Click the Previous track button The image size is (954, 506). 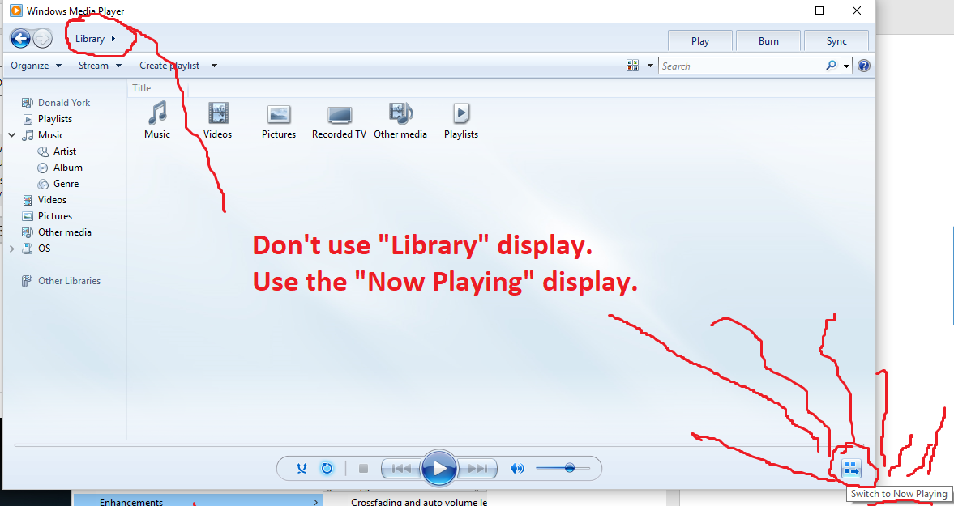click(401, 468)
